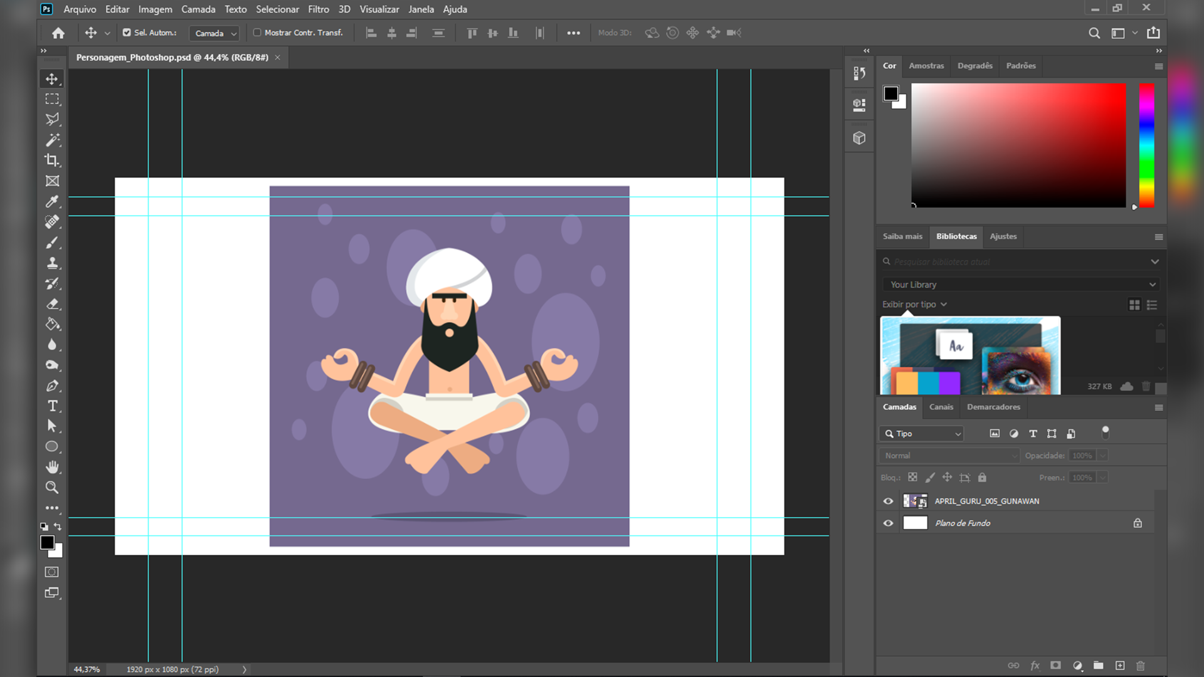Toggle lock position in Bloq. row
Screen dimensions: 1204x677
click(947, 478)
